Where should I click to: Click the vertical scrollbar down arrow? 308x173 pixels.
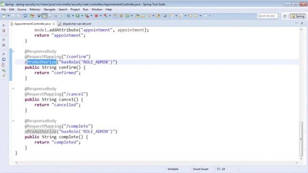[301, 159]
